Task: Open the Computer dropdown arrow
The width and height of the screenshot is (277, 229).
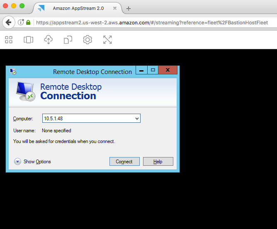Action: tap(137, 119)
